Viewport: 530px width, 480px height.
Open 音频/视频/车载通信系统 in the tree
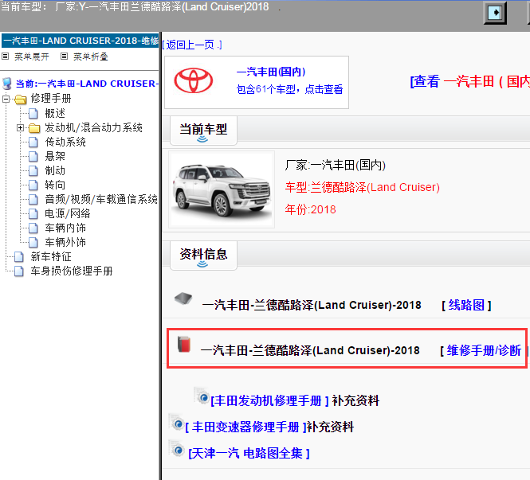[x=101, y=199]
